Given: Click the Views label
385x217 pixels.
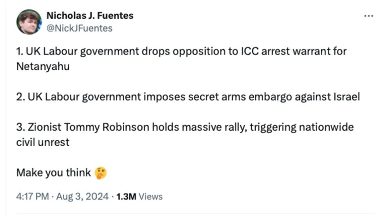Looking at the screenshot, I should 151,197.
